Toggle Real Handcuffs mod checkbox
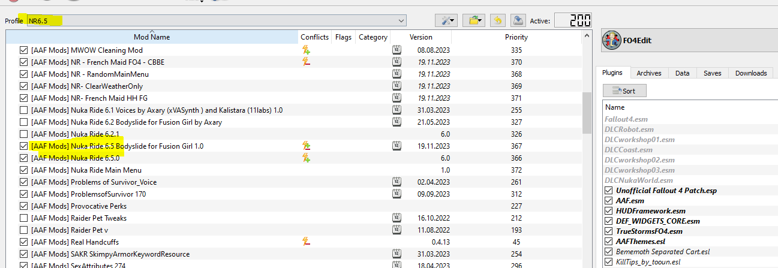This screenshot has height=268, width=778. [24, 242]
